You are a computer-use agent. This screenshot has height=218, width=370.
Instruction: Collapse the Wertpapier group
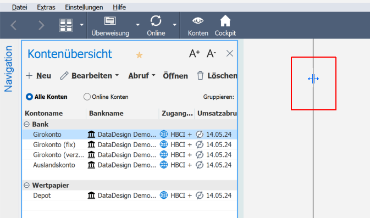tap(27, 185)
